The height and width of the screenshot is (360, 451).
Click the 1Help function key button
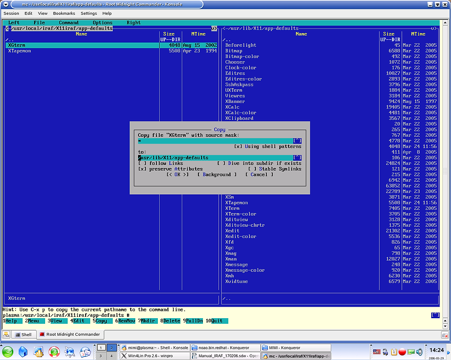(x=13, y=321)
